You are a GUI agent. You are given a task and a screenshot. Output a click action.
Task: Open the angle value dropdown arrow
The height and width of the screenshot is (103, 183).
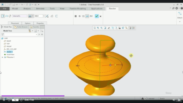(x=44, y=16)
